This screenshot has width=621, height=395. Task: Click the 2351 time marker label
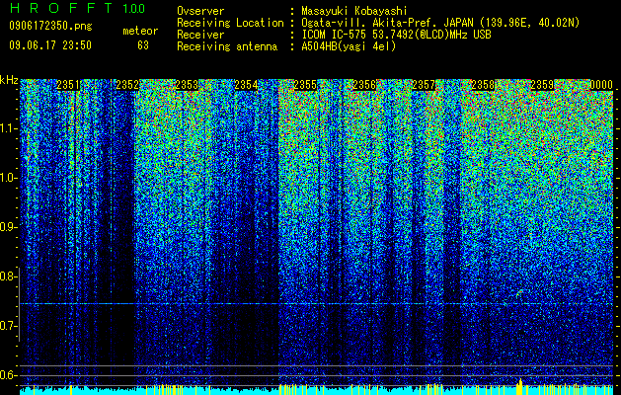coord(68,85)
